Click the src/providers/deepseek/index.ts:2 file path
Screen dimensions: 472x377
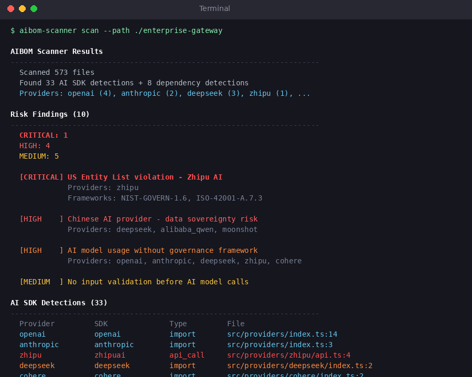tap(300, 366)
